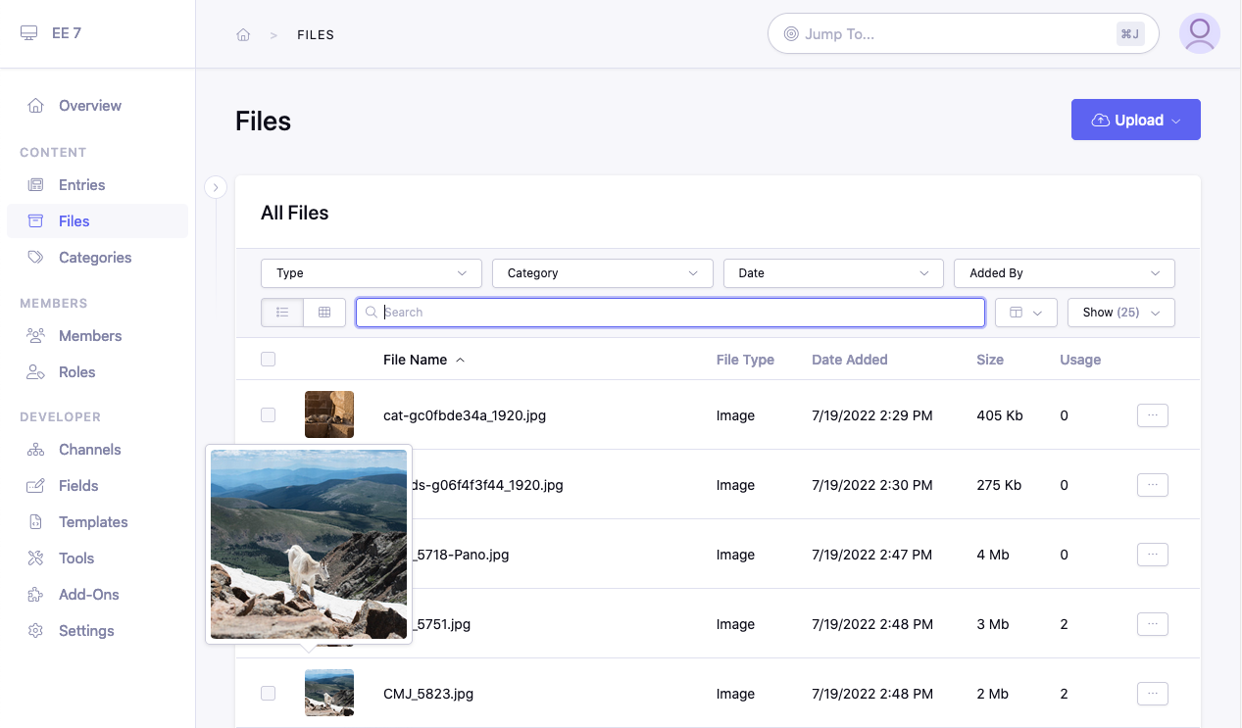Click the Overview home icon in sidebar
Screen dimensions: 1242x728
point(35,106)
